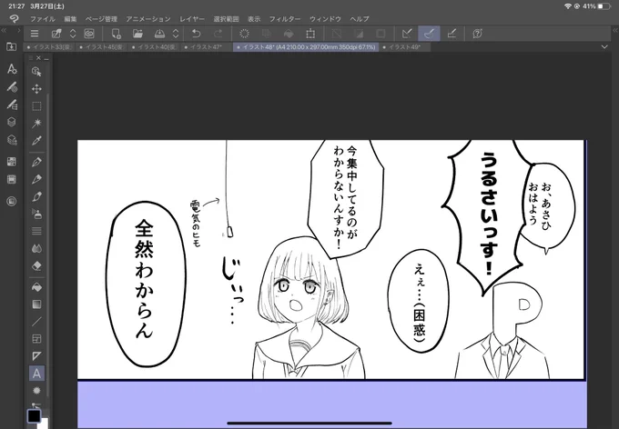Open the Clip Studio logo app menu
This screenshot has width=619, height=429.
14,18
